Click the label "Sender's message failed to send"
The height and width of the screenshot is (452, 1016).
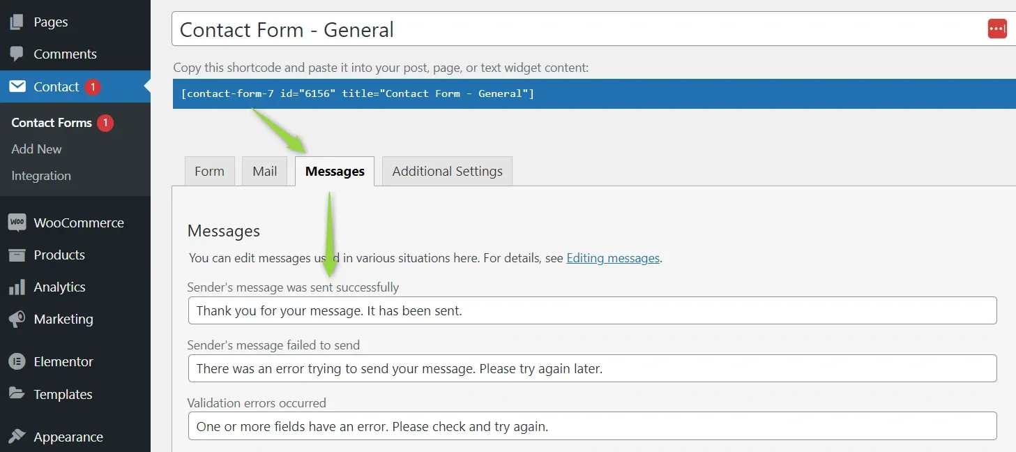pos(273,345)
